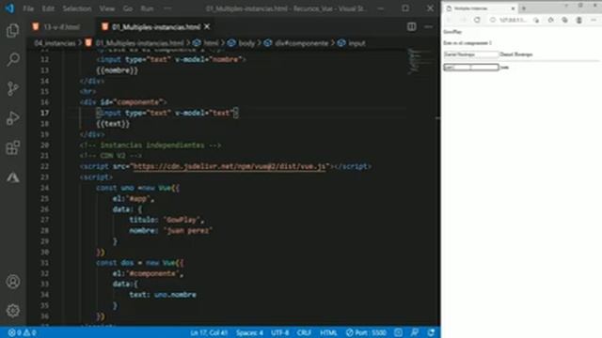Open the browser Settings and more menu
Image resolution: width=602 pixels, height=338 pixels.
tap(594, 20)
